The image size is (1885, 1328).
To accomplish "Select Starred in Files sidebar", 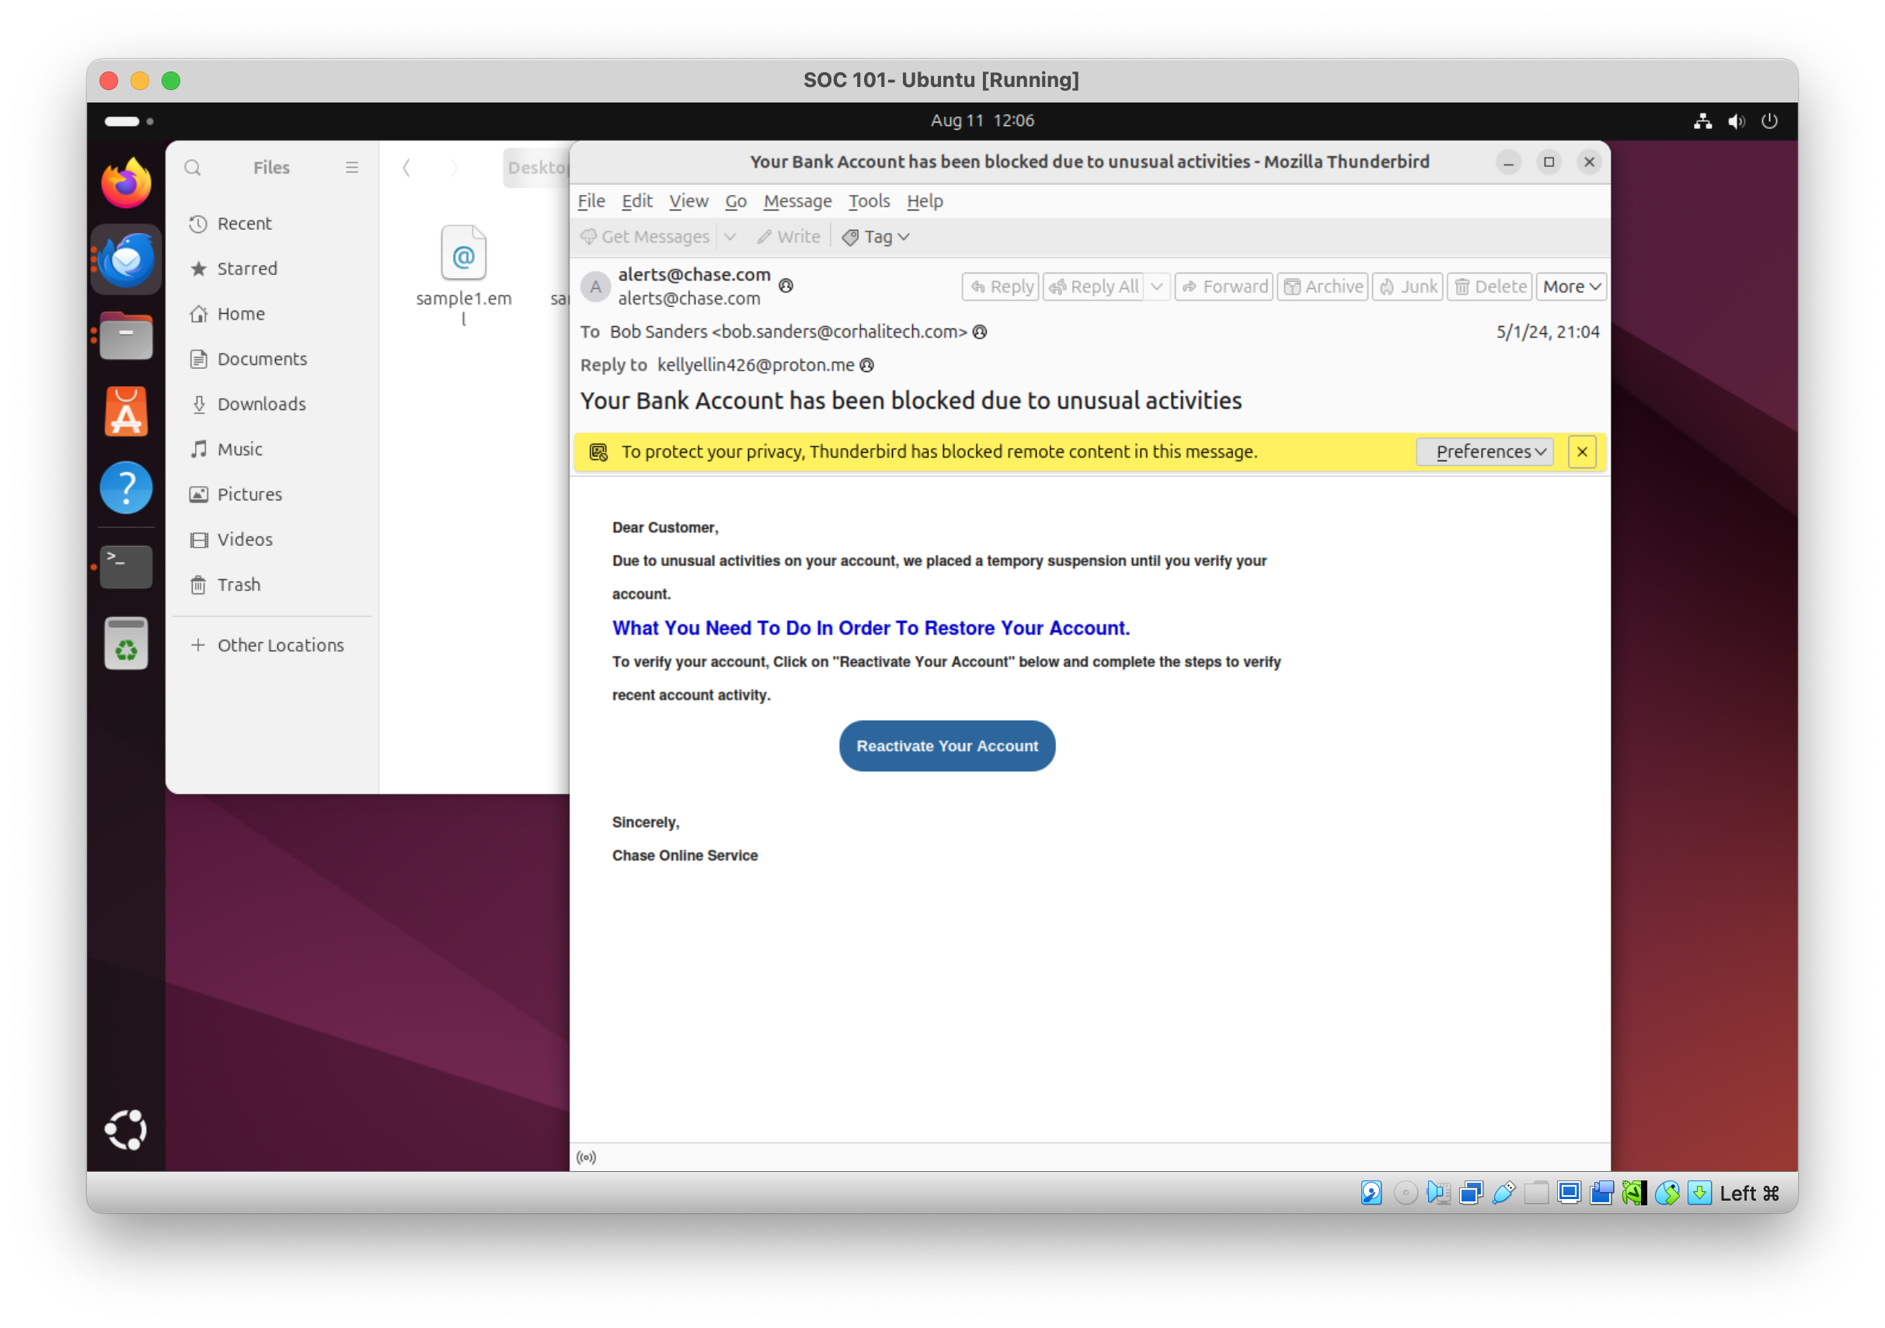I will [x=273, y=269].
